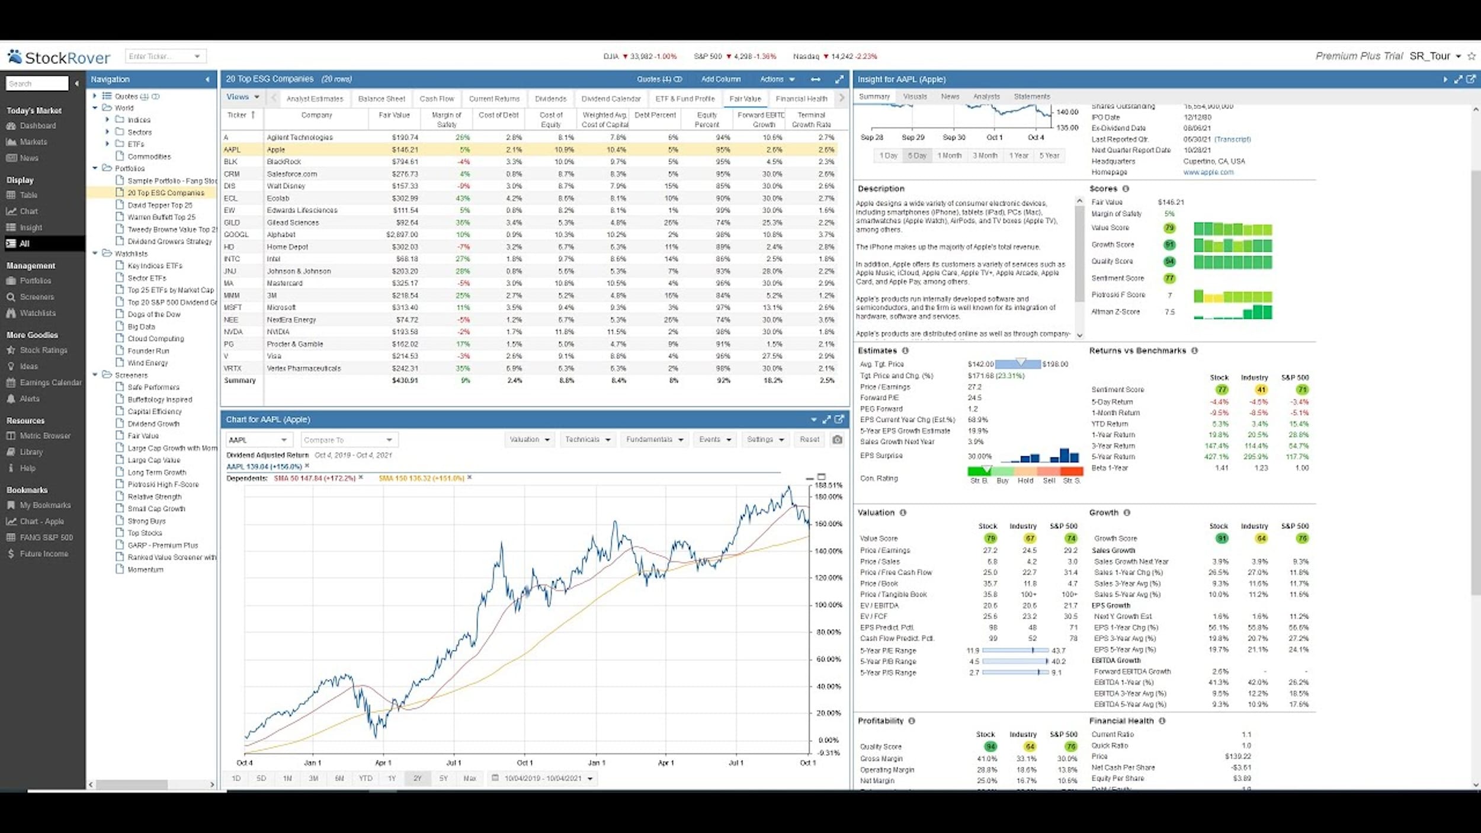Visit the www.apple.com homepage link
Image resolution: width=1481 pixels, height=833 pixels.
click(1210, 172)
